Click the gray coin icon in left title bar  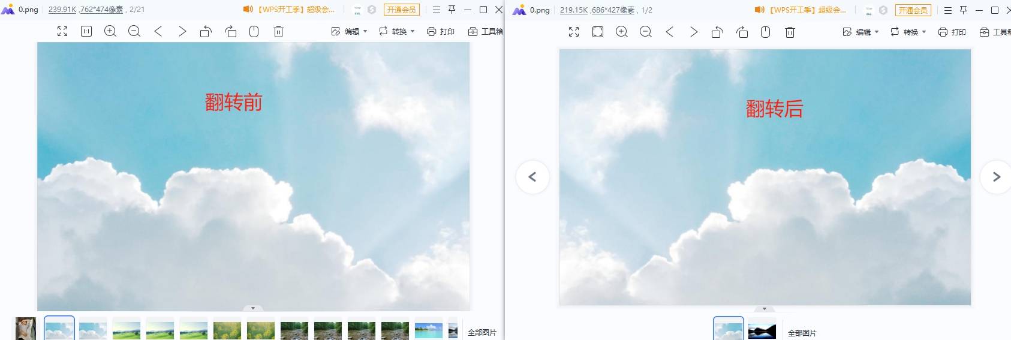pos(372,10)
